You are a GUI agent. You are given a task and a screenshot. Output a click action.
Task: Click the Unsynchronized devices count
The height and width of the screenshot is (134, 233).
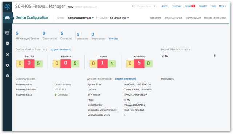[93, 34]
